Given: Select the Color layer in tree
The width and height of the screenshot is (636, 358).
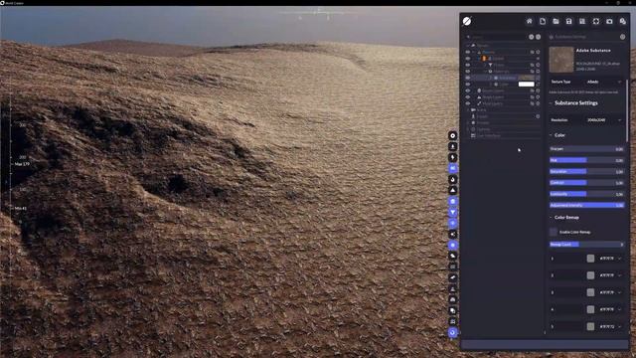Looking at the screenshot, I should point(504,84).
